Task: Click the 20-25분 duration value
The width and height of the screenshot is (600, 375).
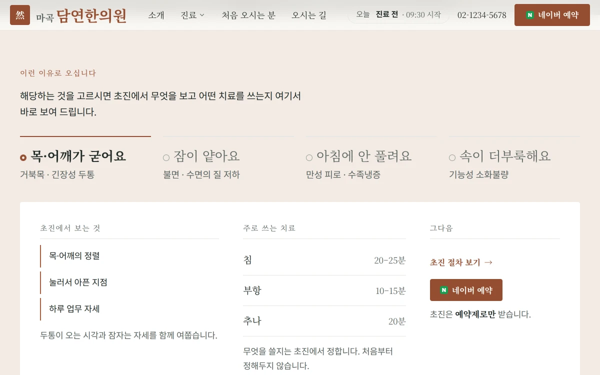Action: (390, 260)
